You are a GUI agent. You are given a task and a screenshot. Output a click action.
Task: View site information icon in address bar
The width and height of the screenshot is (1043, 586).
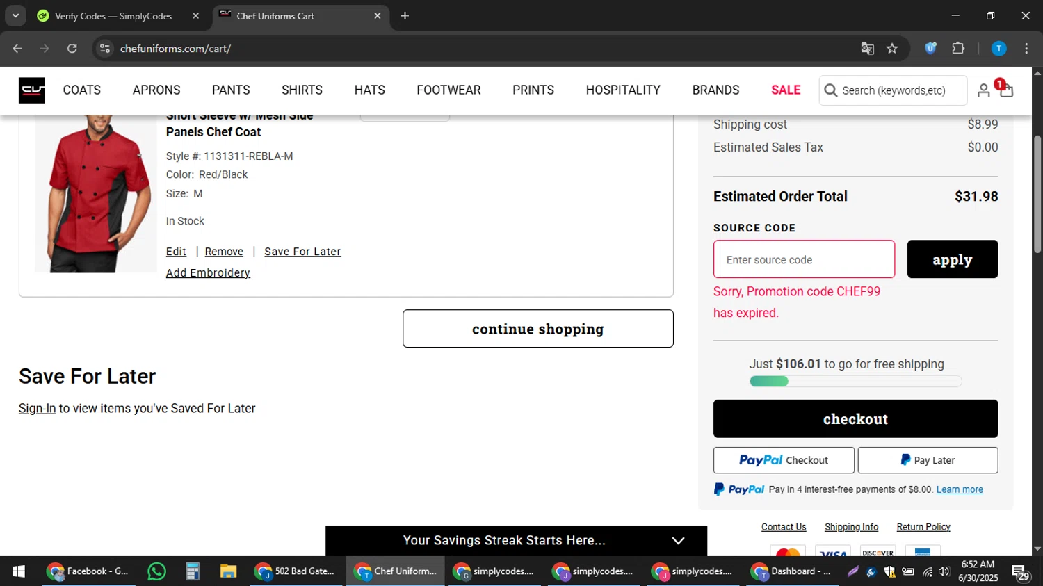pyautogui.click(x=105, y=49)
